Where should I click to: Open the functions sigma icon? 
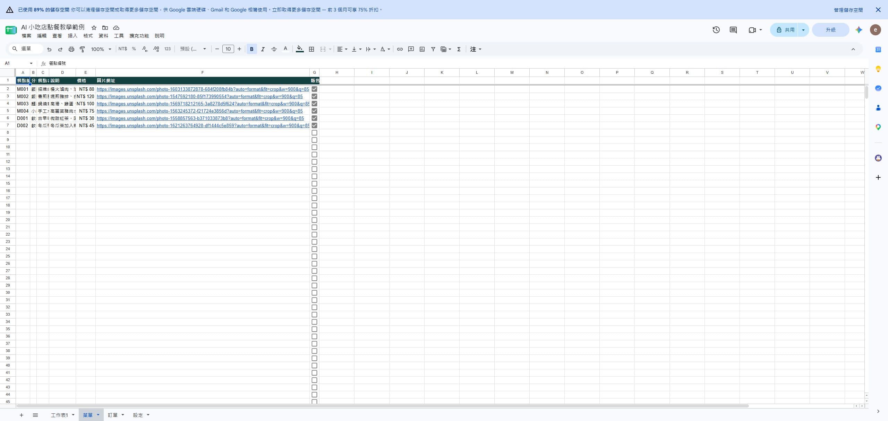[459, 49]
